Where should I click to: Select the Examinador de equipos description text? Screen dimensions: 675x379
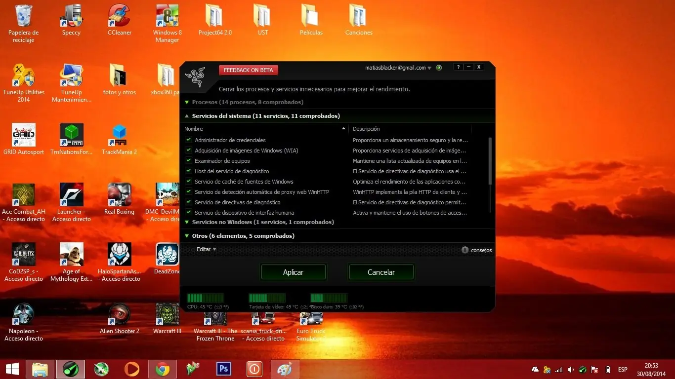(x=410, y=161)
